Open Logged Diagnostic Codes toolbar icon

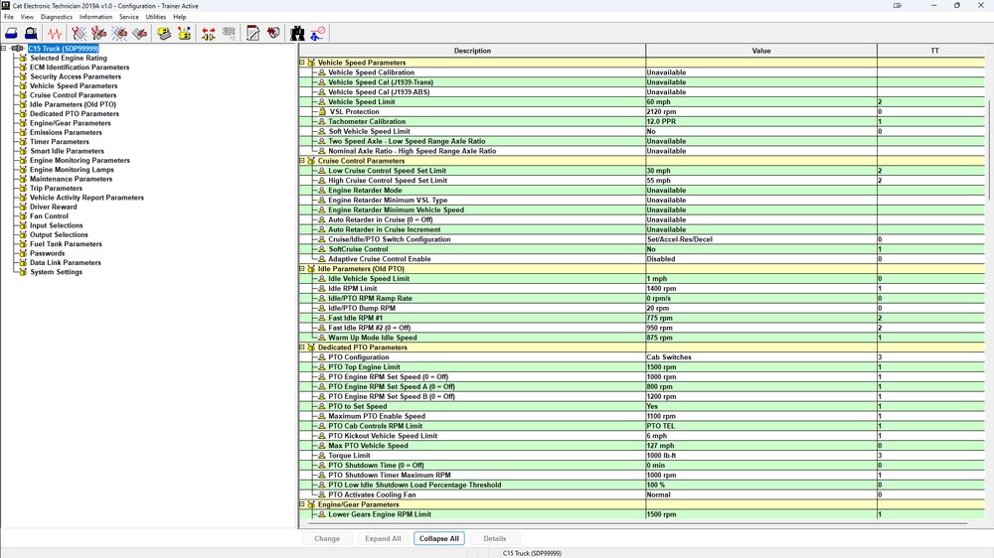(98, 33)
